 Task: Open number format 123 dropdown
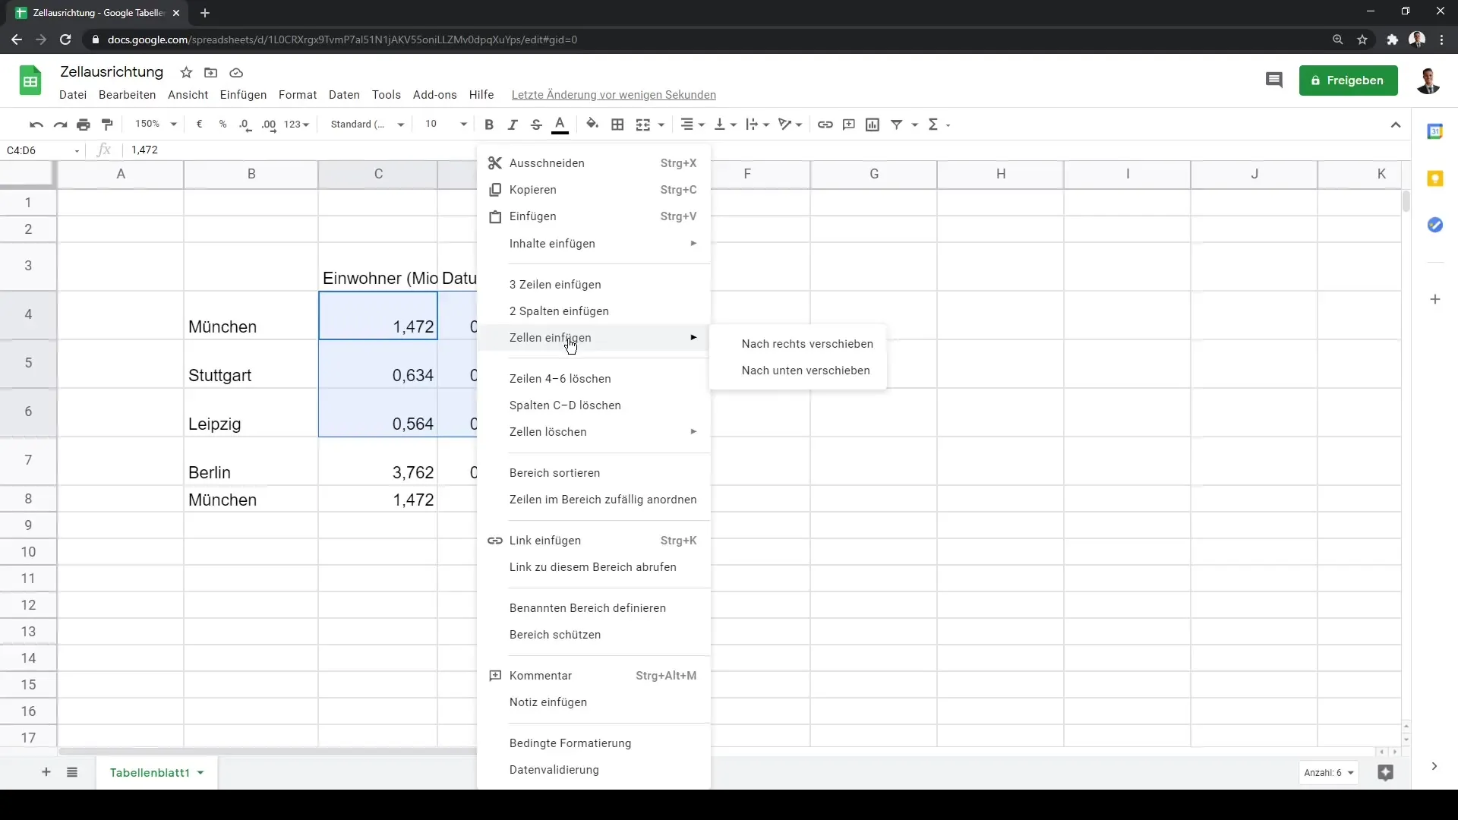tap(297, 125)
